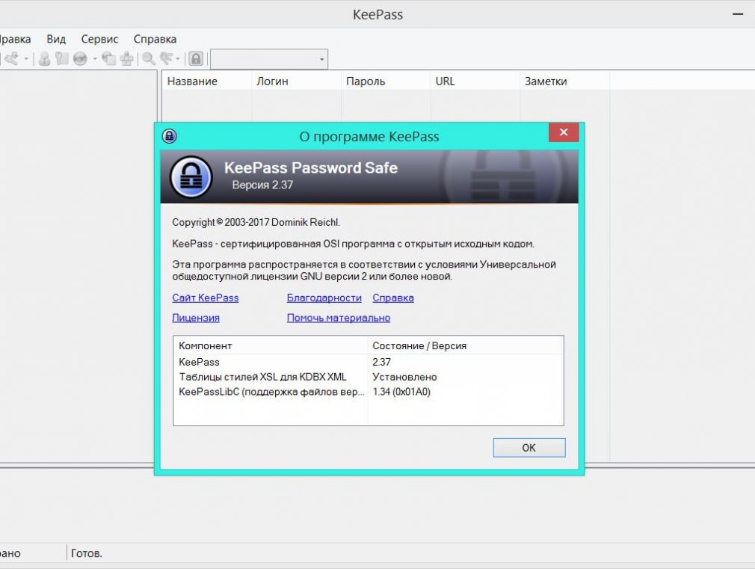Click the Perform Auto-Type toolbar icon

pyautogui.click(x=126, y=59)
